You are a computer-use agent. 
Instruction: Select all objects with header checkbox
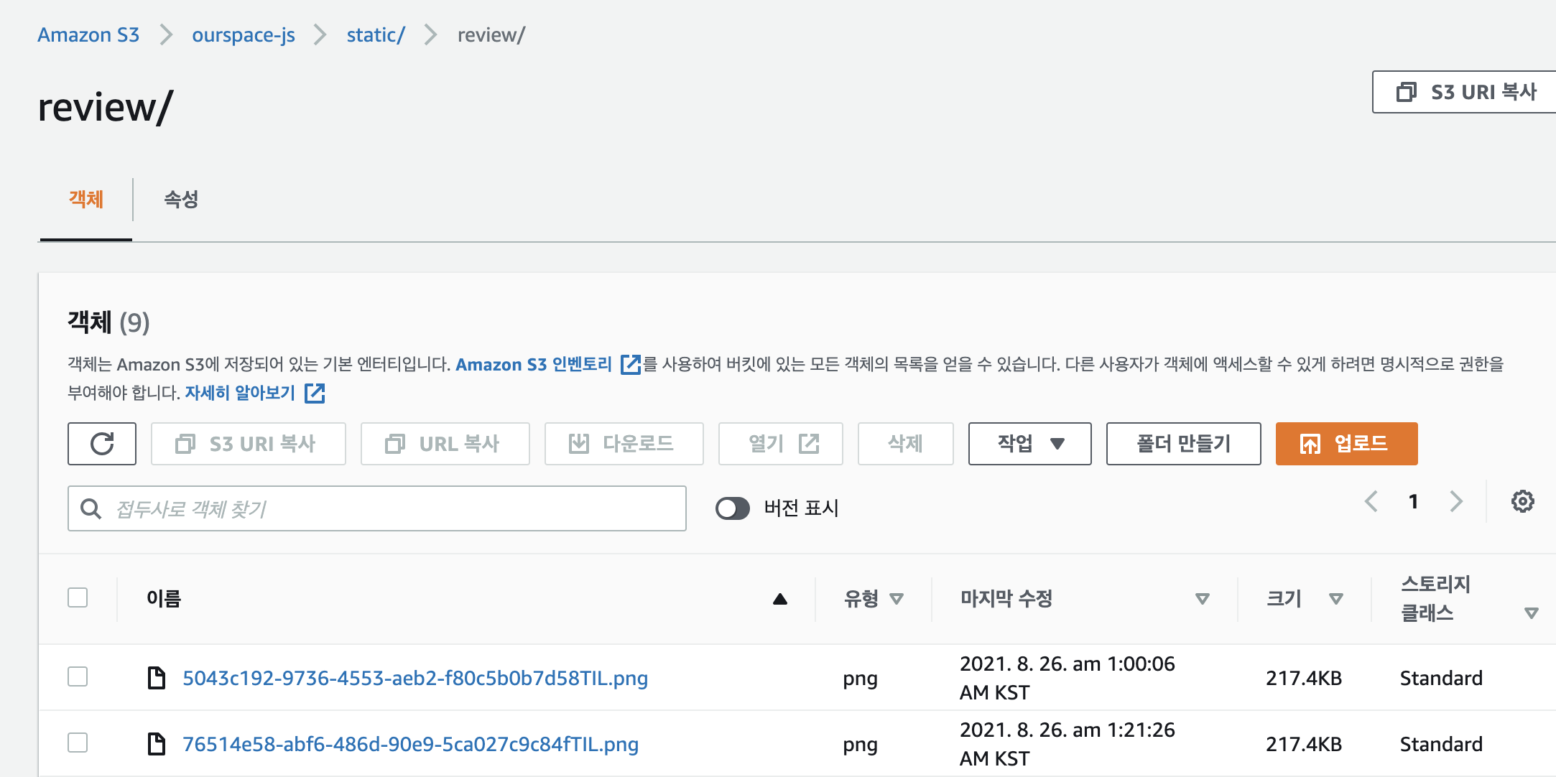click(x=78, y=597)
